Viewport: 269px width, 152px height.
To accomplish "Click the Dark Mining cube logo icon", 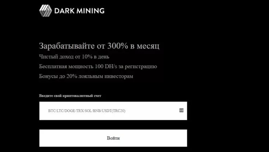I will (45, 11).
